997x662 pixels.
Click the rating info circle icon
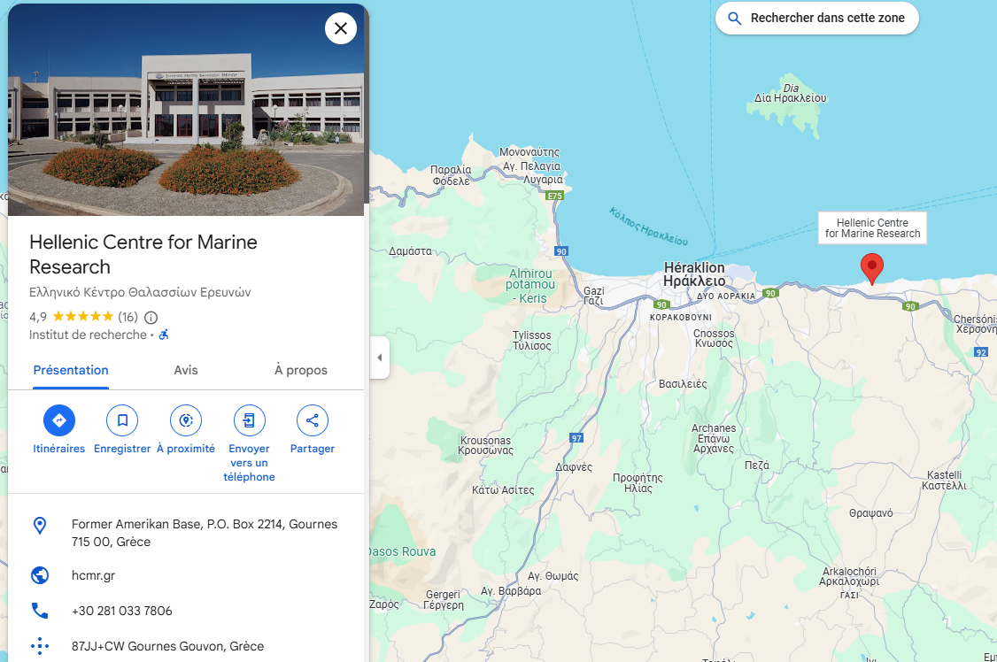coord(151,317)
